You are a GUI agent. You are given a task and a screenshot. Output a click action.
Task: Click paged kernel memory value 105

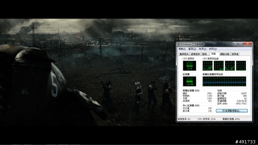[x=210, y=108]
